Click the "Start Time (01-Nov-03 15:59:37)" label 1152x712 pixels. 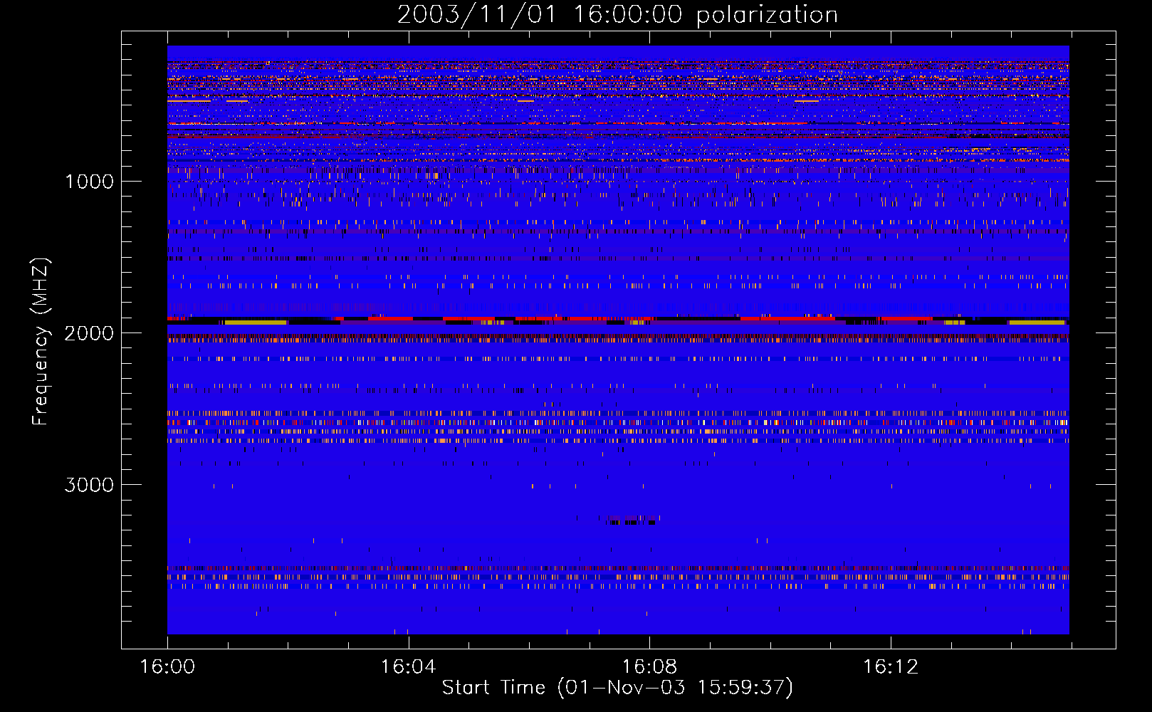point(617,688)
